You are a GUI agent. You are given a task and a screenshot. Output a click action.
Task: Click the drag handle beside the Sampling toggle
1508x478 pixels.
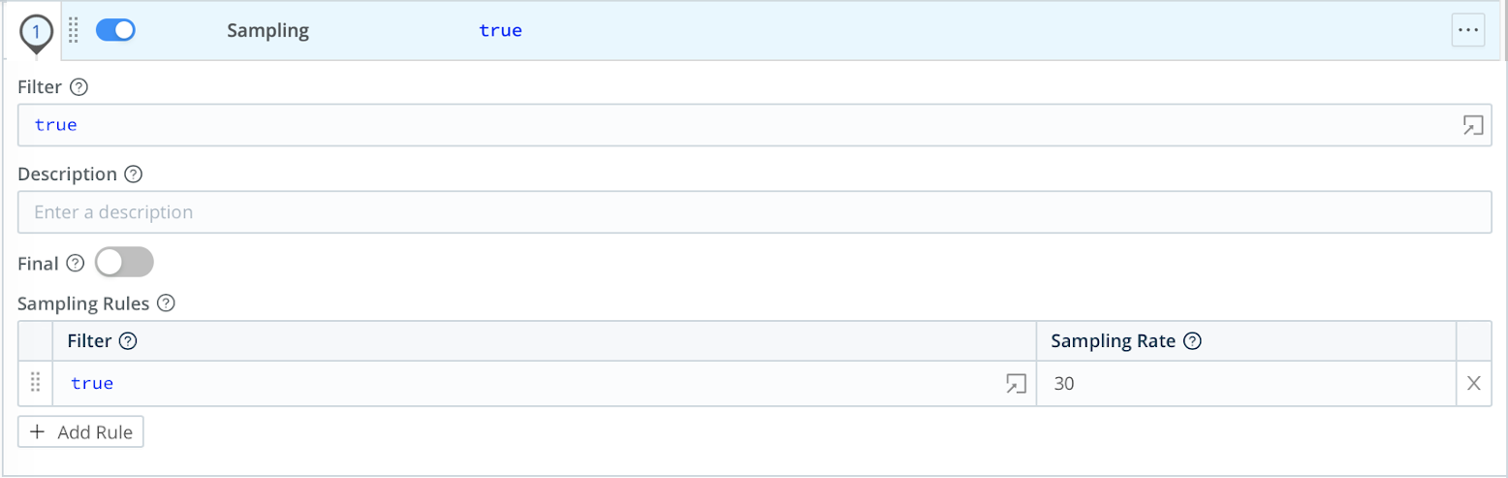(x=74, y=30)
